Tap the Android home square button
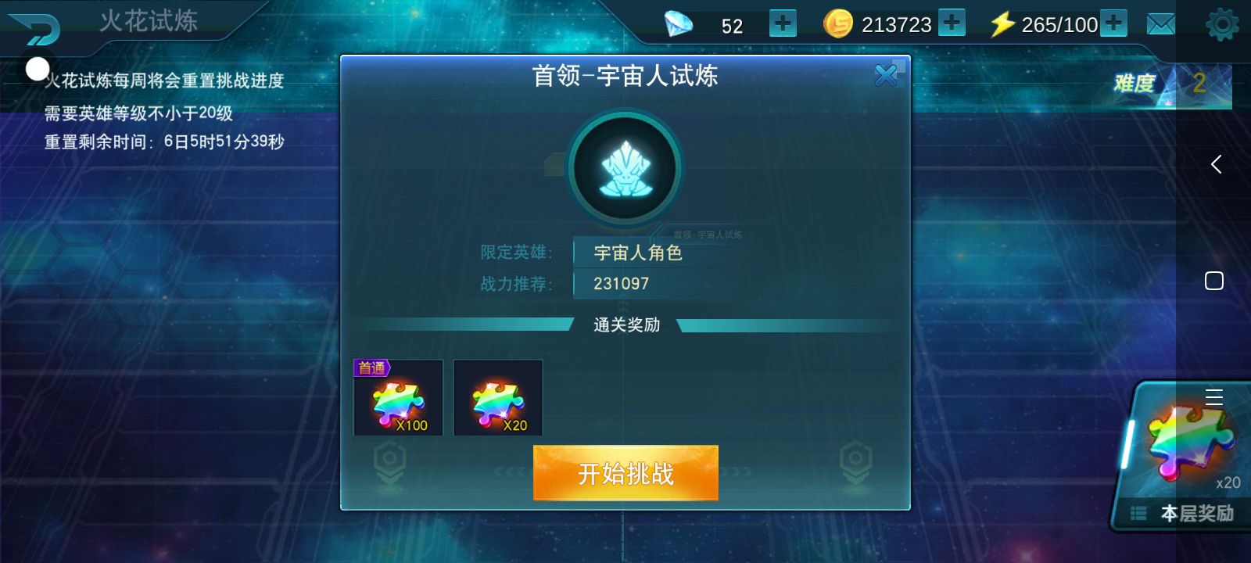This screenshot has width=1251, height=563. [x=1214, y=281]
